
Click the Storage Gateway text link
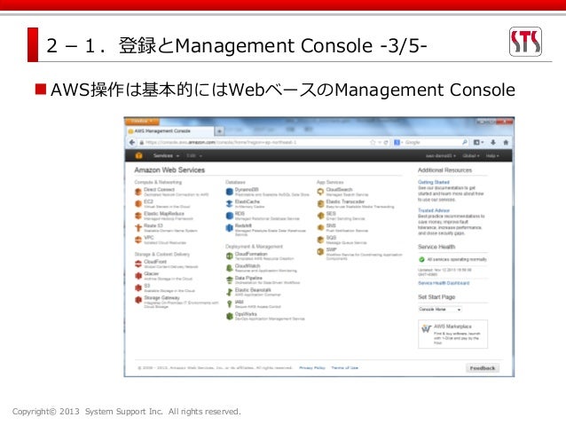tap(161, 298)
